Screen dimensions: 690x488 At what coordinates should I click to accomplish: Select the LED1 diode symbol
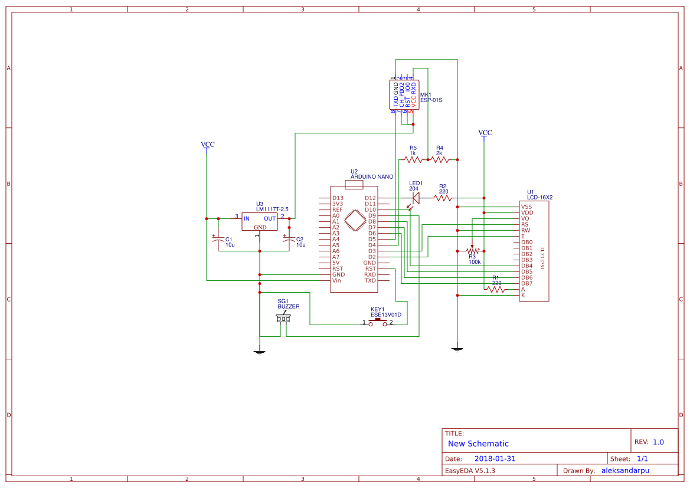point(415,198)
